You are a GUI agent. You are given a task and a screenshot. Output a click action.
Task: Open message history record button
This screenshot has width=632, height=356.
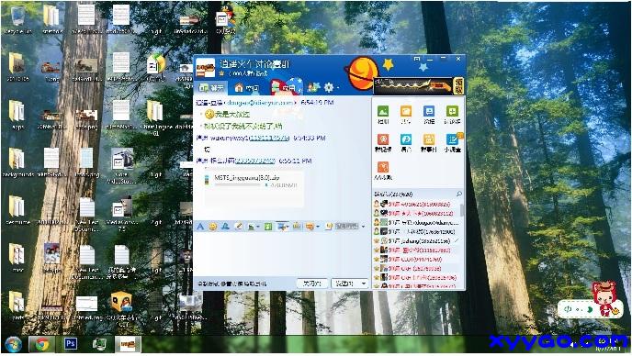pos(343,227)
